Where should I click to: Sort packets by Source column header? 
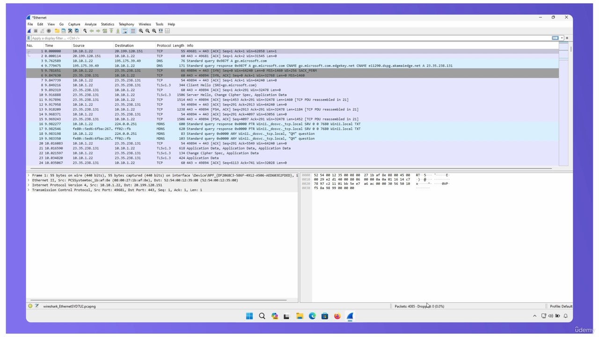tap(93, 45)
